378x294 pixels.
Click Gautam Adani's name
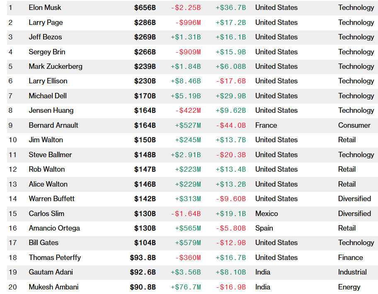[x=51, y=272]
